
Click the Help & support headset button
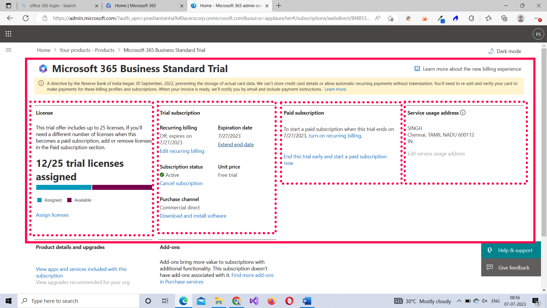511,250
